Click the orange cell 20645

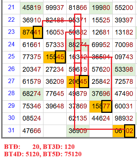[78, 82]
